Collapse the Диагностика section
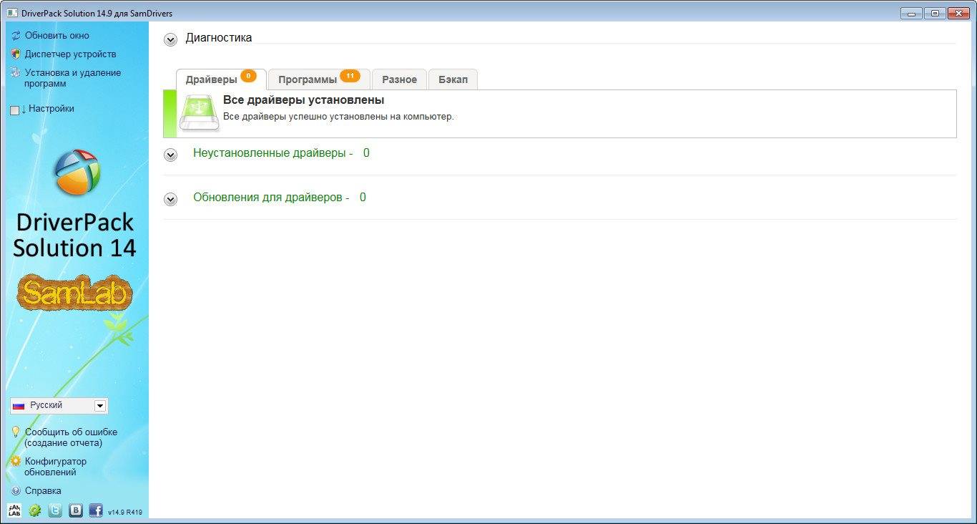Viewport: 977px width, 524px height. pyautogui.click(x=170, y=39)
